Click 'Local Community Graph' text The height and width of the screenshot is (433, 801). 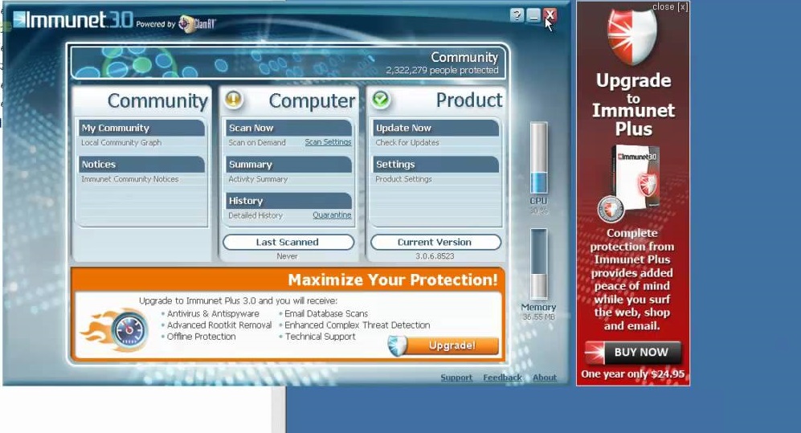121,142
